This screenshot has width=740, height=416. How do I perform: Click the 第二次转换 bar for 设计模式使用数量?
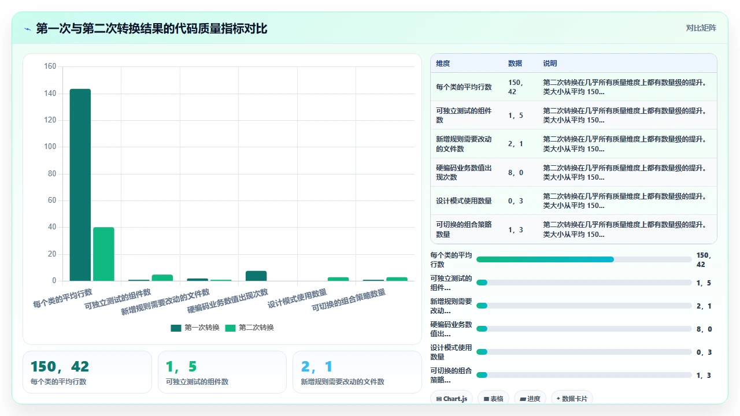pos(338,279)
